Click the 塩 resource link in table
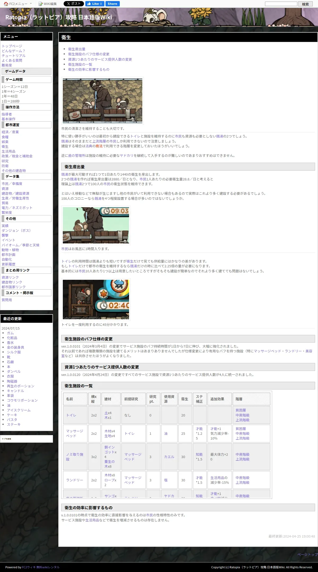 (166, 480)
